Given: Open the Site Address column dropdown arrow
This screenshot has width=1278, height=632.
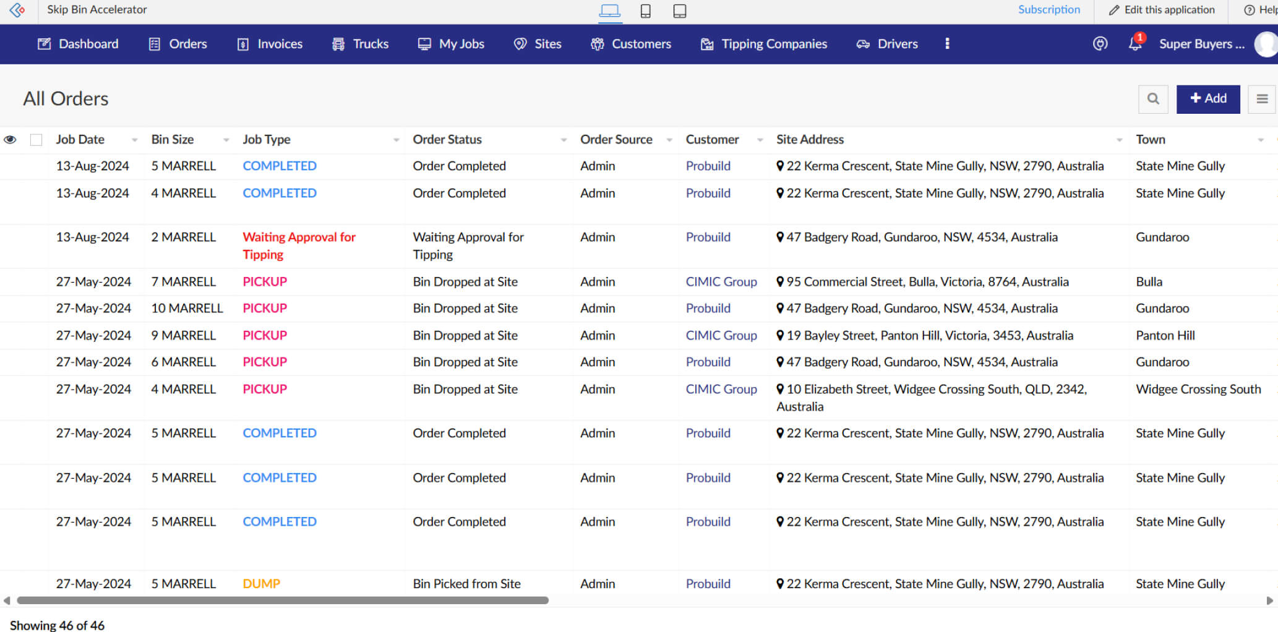Looking at the screenshot, I should pyautogui.click(x=1119, y=140).
